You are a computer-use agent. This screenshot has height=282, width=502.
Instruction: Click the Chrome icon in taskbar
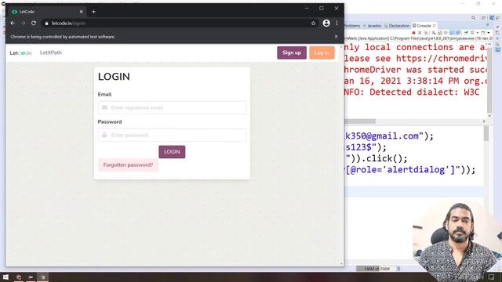tap(19, 277)
